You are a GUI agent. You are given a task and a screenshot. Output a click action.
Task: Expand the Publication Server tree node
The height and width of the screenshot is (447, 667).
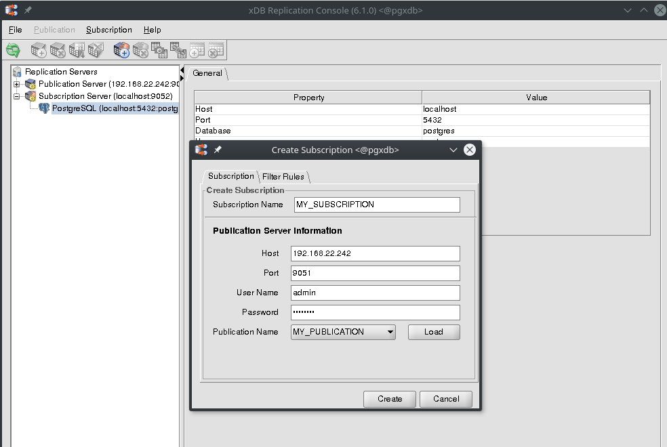[x=16, y=84]
